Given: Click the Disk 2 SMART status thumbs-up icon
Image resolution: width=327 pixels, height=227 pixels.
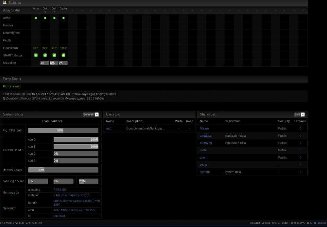Looking at the screenshot, I should [54, 55].
